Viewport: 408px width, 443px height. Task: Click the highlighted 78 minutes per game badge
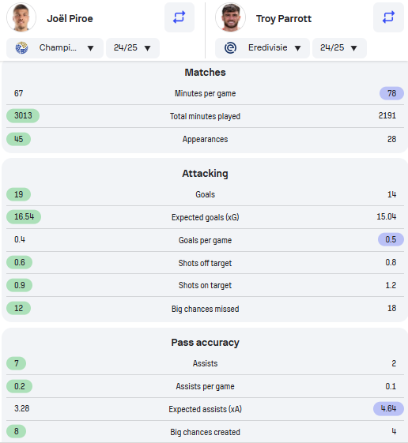(x=391, y=93)
